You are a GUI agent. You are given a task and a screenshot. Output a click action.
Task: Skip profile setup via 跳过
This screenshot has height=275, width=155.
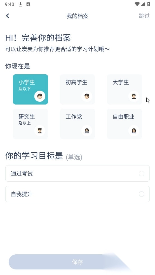point(144,16)
